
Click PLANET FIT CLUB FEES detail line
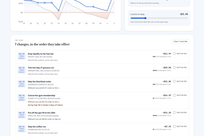[x=44, y=98]
